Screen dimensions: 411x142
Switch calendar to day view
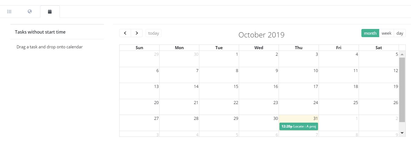click(400, 33)
